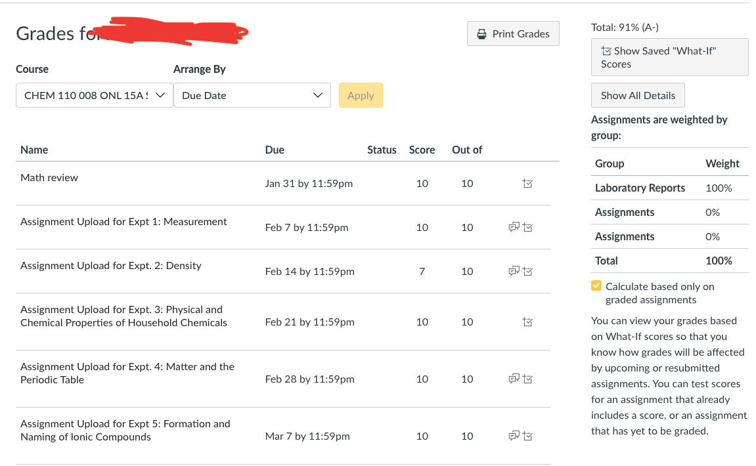756x466 pixels.
Task: Open comments icon for Expt 1: Measurement
Action: coord(514,227)
